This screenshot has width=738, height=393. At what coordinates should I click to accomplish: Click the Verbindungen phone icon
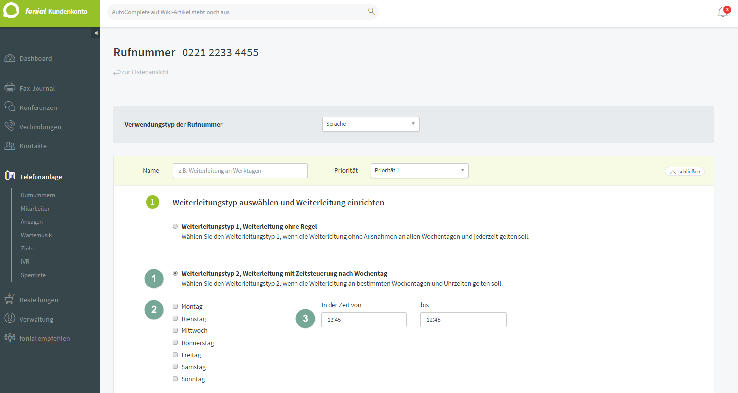point(10,126)
